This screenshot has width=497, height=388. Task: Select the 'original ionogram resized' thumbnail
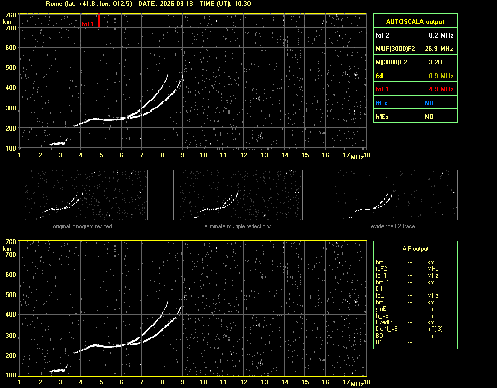[x=83, y=195]
